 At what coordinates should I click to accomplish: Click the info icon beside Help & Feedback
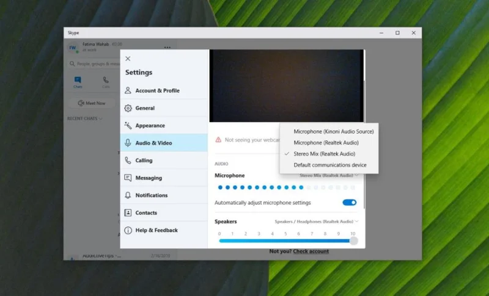point(128,230)
